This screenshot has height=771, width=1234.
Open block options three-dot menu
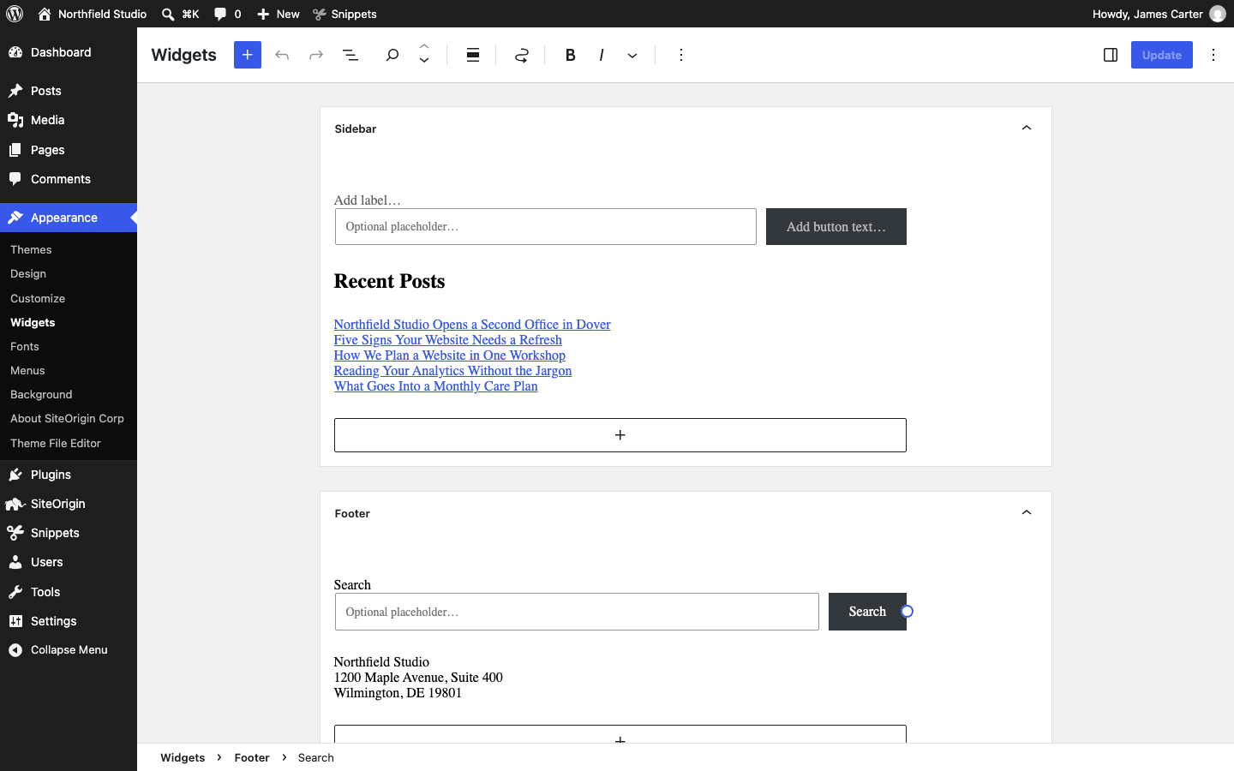(681, 55)
